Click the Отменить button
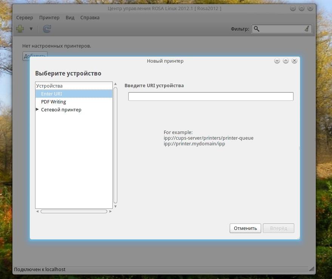 [x=245, y=228]
